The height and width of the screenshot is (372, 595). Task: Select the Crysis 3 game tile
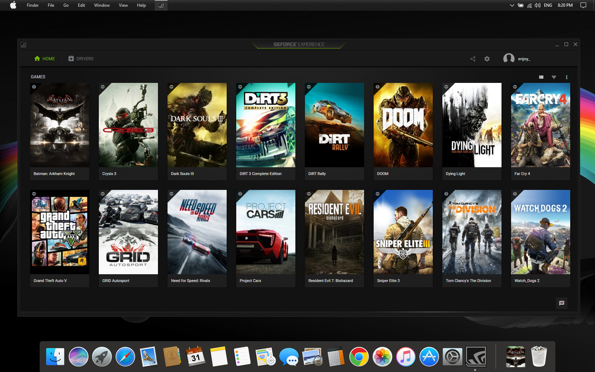(128, 132)
